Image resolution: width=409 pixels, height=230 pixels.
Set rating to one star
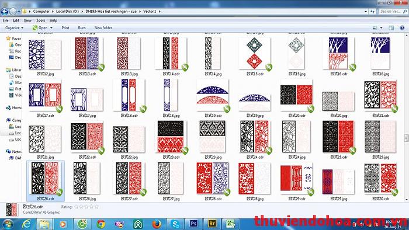tap(76, 207)
